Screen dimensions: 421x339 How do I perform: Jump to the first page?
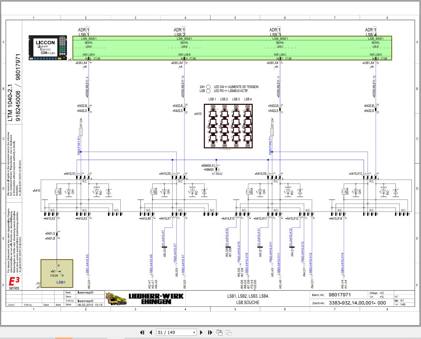pos(142,333)
